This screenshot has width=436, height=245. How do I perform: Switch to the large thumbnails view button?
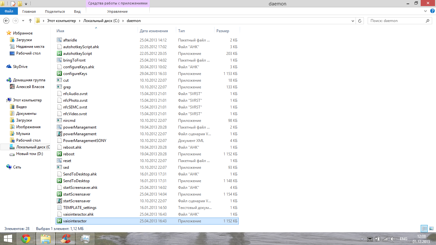pos(431,228)
